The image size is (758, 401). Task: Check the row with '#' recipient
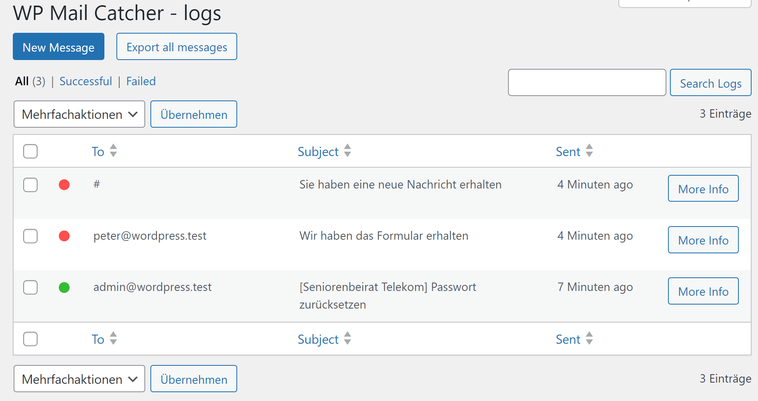30,185
